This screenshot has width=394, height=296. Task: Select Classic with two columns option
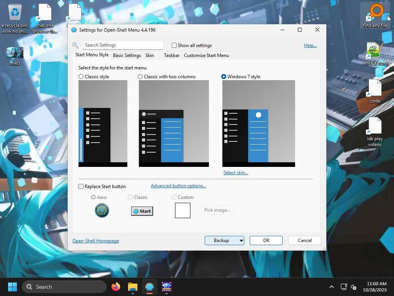pos(140,77)
